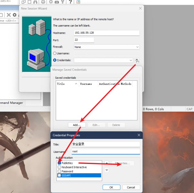Close the Credential Properties dialog
The image size is (194, 193).
pos(139,135)
